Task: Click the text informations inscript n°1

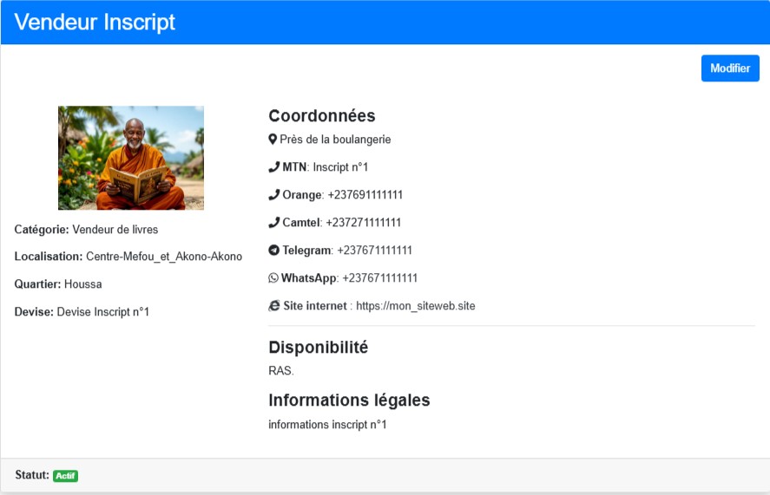Action: (x=327, y=425)
